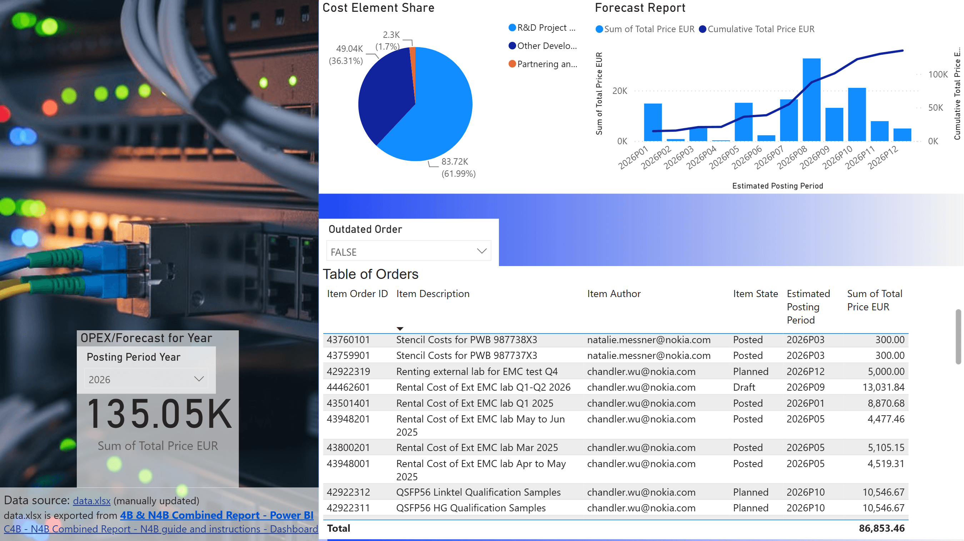964x541 pixels.
Task: Select Rental Cost of Ext EMC lab Q1 2025
Action: (x=475, y=403)
